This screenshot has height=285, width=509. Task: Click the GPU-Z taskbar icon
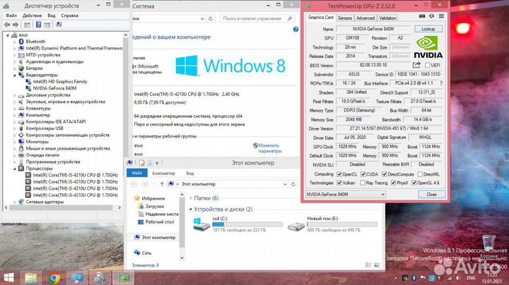pyautogui.click(x=123, y=277)
